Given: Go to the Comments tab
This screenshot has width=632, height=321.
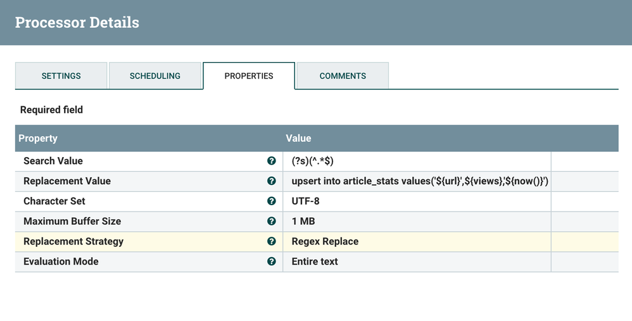Looking at the screenshot, I should pyautogui.click(x=343, y=76).
